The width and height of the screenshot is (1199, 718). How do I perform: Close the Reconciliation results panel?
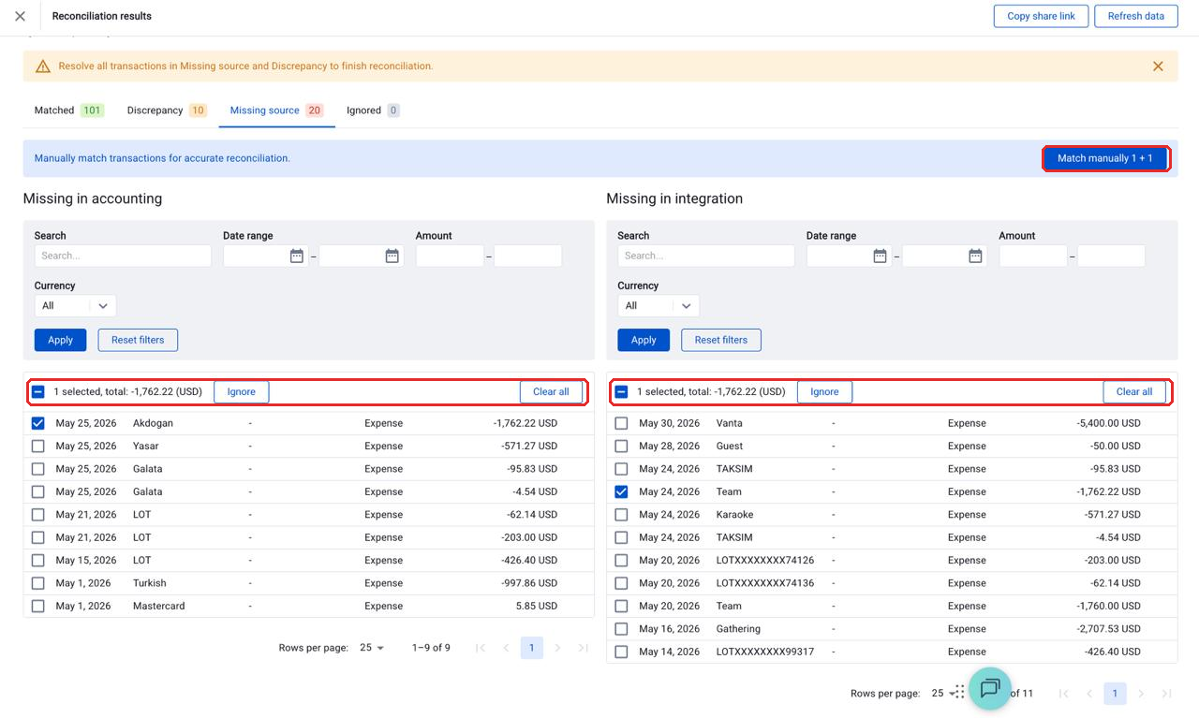(20, 16)
